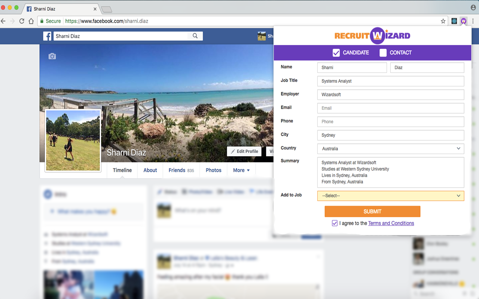Viewport: 479px width, 299px height.
Task: Bookmark this page with the star icon
Action: tap(443, 21)
